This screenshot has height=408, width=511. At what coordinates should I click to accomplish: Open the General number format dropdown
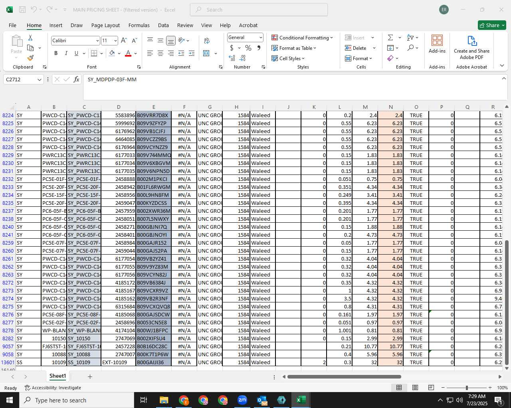click(261, 37)
